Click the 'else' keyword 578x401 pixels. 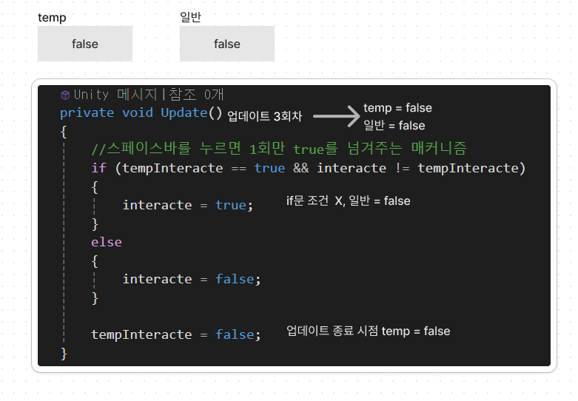106,242
